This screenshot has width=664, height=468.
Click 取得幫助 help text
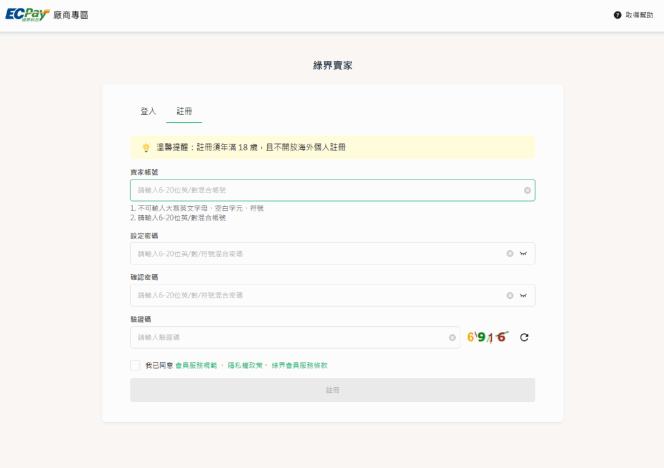click(639, 15)
